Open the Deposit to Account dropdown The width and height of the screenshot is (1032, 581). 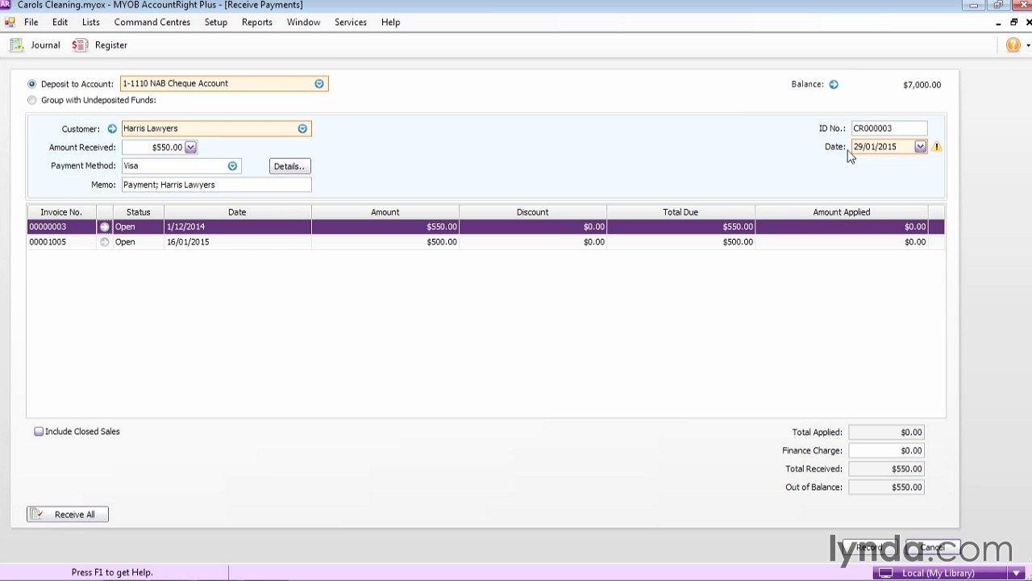(x=319, y=84)
